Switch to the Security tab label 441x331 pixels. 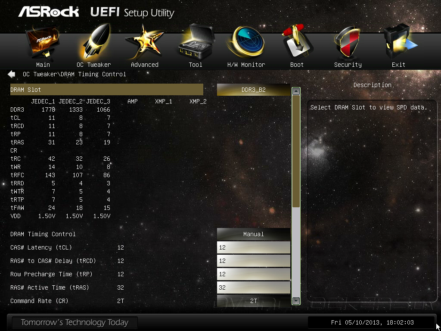click(x=348, y=65)
